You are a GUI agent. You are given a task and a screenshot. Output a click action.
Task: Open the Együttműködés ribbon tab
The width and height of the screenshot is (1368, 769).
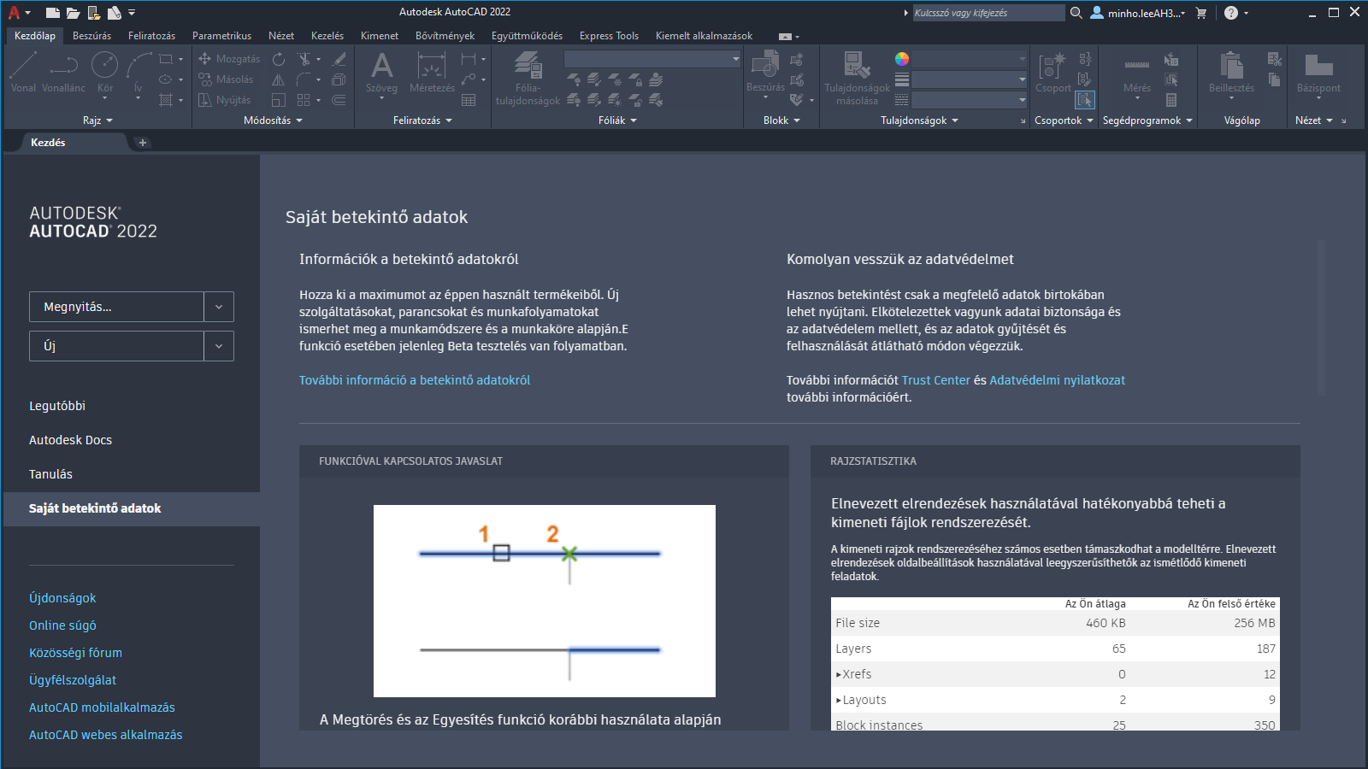[527, 36]
